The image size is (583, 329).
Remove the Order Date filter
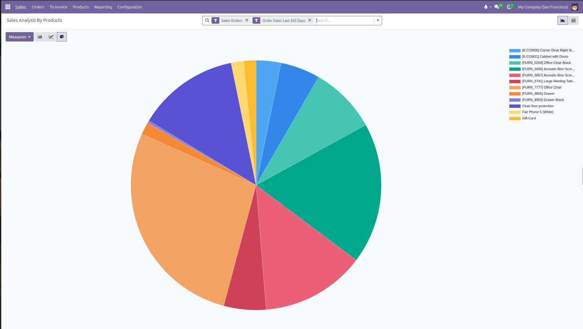tap(310, 20)
